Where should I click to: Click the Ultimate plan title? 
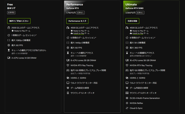click(x=131, y=4)
